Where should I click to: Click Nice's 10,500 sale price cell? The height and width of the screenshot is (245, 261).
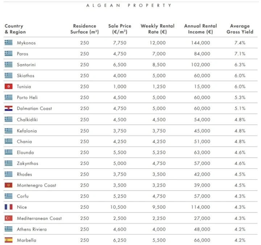(x=120, y=207)
